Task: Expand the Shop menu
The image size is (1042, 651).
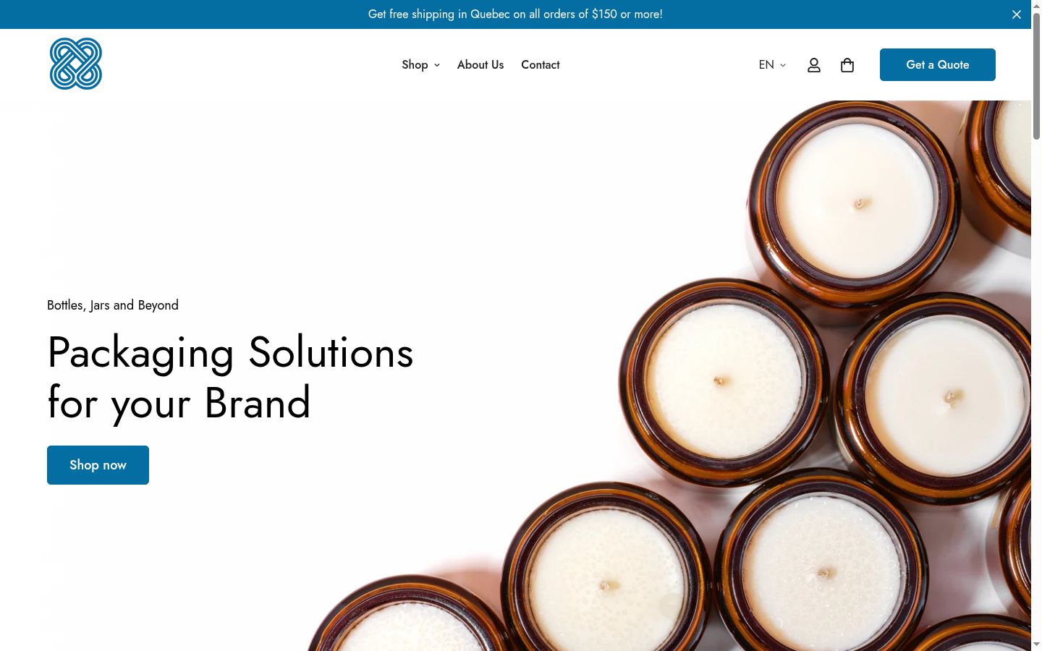Action: pos(421,65)
